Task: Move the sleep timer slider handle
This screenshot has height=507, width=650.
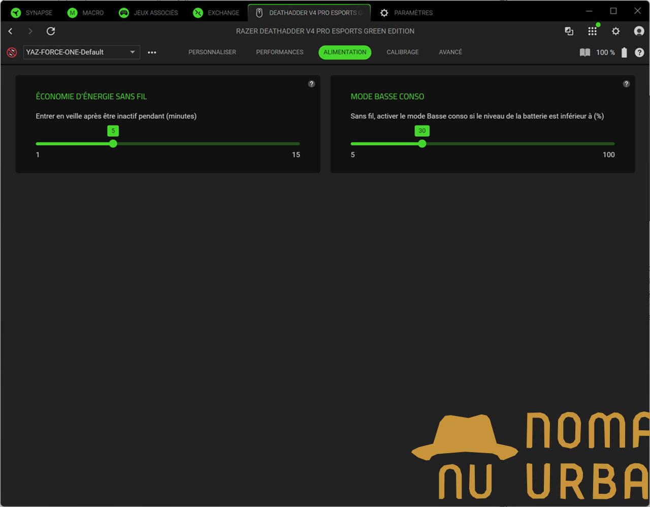Action: [113, 144]
